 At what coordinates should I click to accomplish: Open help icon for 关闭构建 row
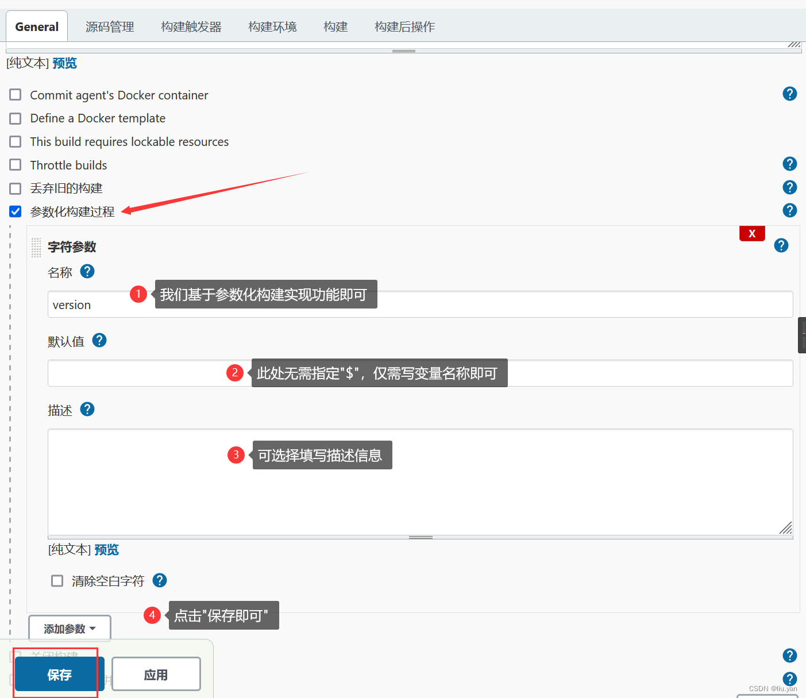790,655
